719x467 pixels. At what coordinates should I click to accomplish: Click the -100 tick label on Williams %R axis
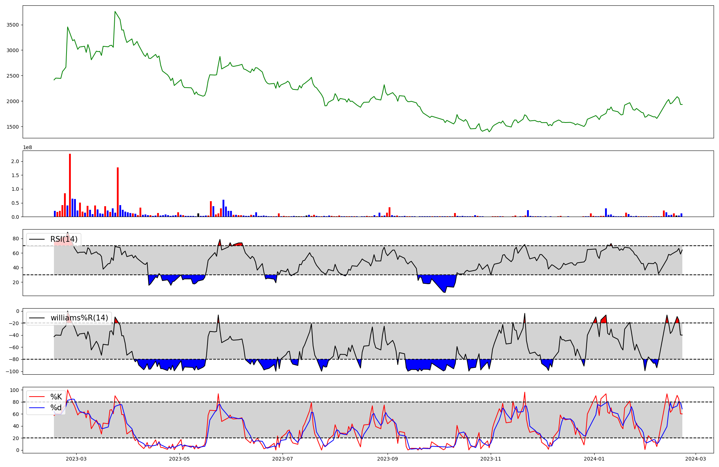[12, 371]
